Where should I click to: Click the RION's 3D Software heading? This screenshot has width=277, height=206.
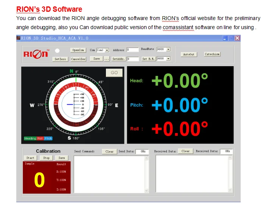click(x=49, y=9)
